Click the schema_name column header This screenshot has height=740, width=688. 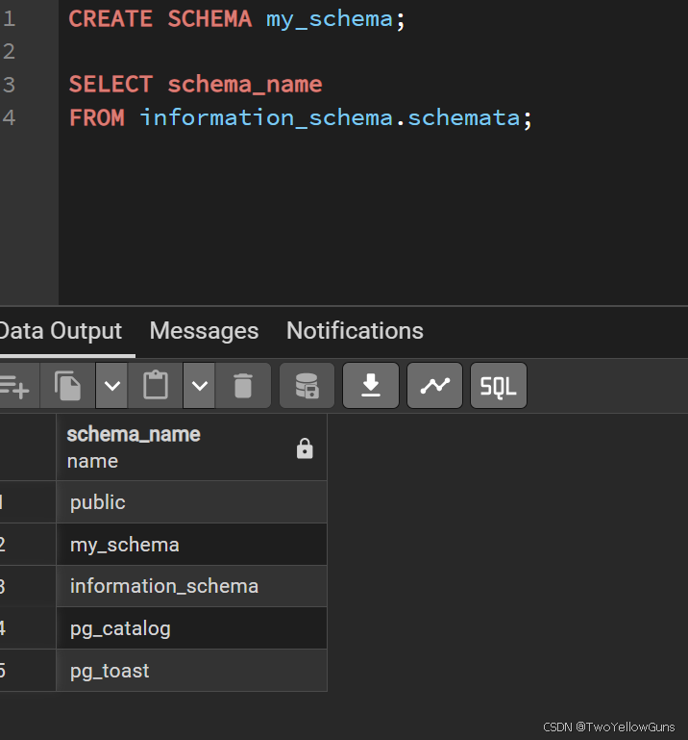[x=191, y=447]
